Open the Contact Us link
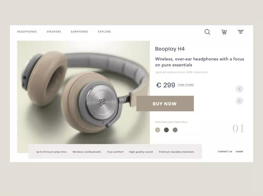 tap(225, 152)
